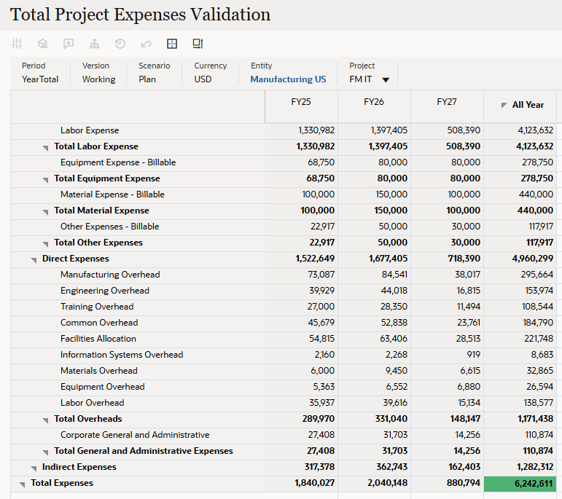Collapse the Total Labor Expense row

(x=45, y=148)
